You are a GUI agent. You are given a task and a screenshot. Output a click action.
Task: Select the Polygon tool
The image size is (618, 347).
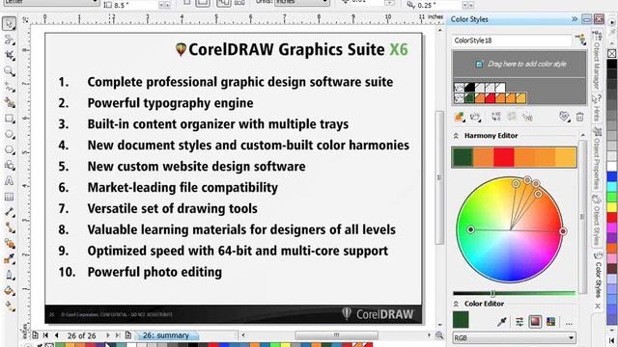point(9,150)
